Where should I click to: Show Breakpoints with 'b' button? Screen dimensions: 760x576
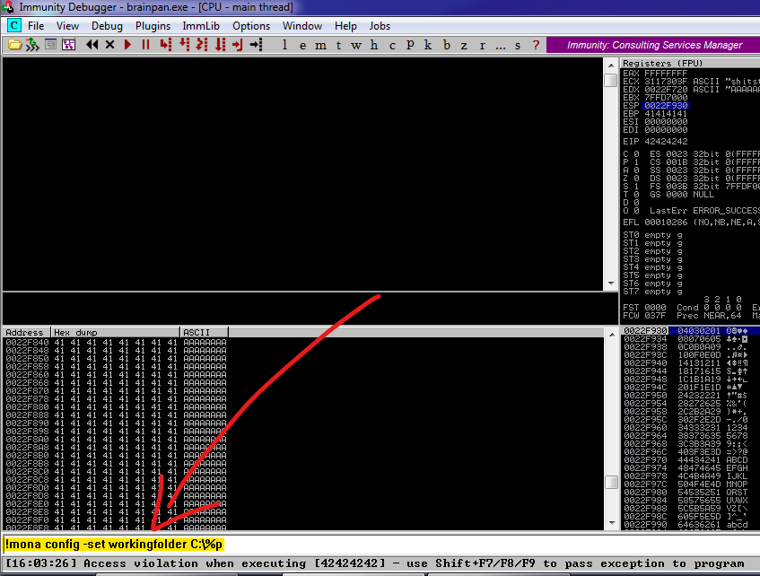(447, 45)
